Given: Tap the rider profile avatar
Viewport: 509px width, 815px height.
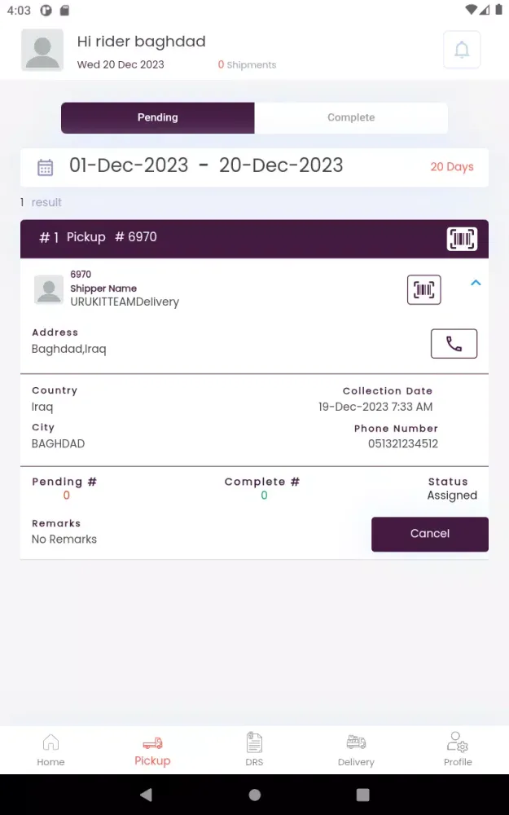Looking at the screenshot, I should pyautogui.click(x=42, y=50).
